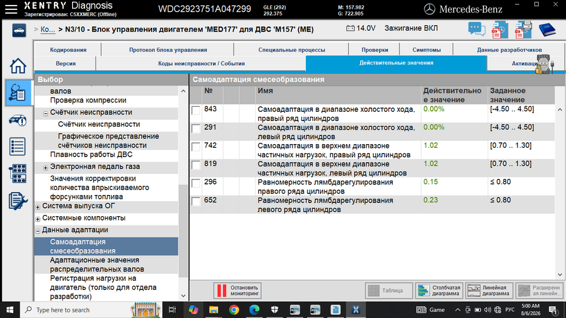Screen dimensions: 566x318
Task: Open the hamburger menu in XENTRY
Action: tap(11, 9)
